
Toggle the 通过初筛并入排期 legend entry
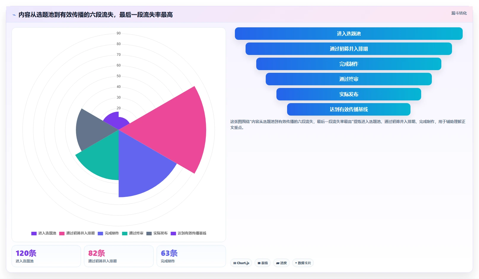point(77,233)
